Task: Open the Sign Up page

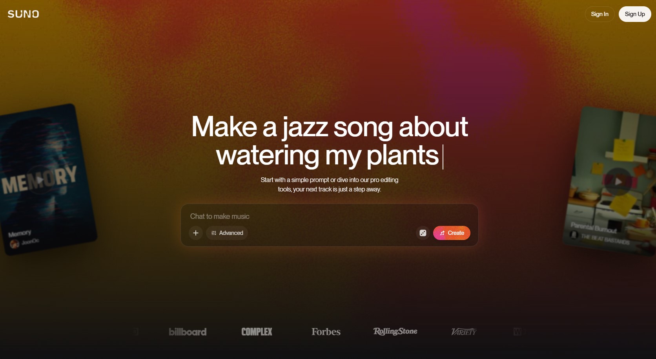Action: [x=635, y=14]
